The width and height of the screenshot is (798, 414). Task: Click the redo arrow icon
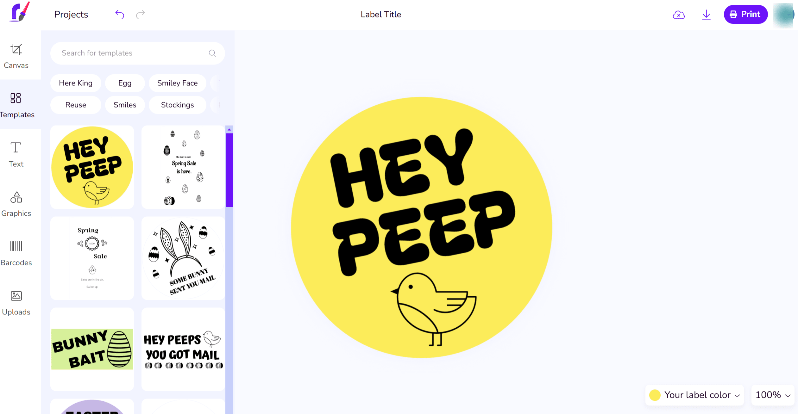click(141, 14)
